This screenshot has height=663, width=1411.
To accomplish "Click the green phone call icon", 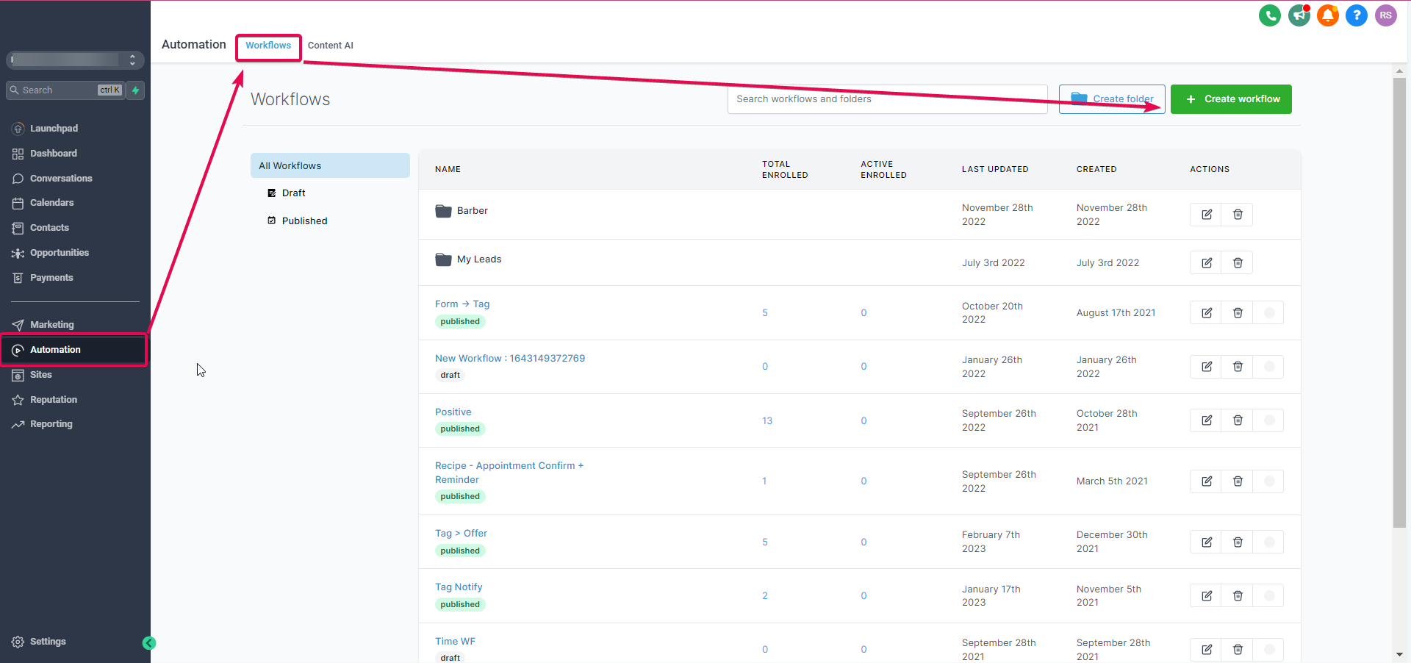I will click(x=1269, y=15).
